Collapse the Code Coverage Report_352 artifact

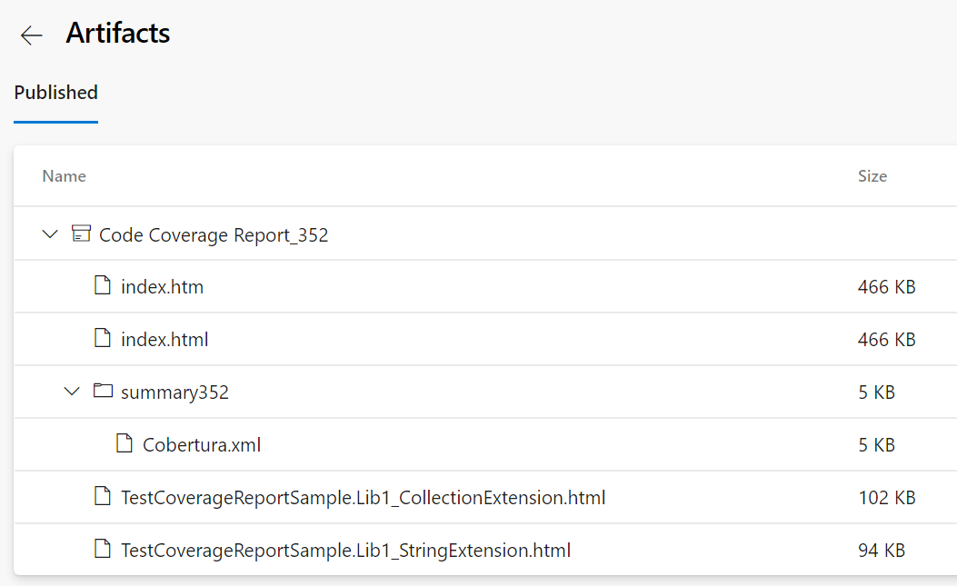tap(50, 234)
